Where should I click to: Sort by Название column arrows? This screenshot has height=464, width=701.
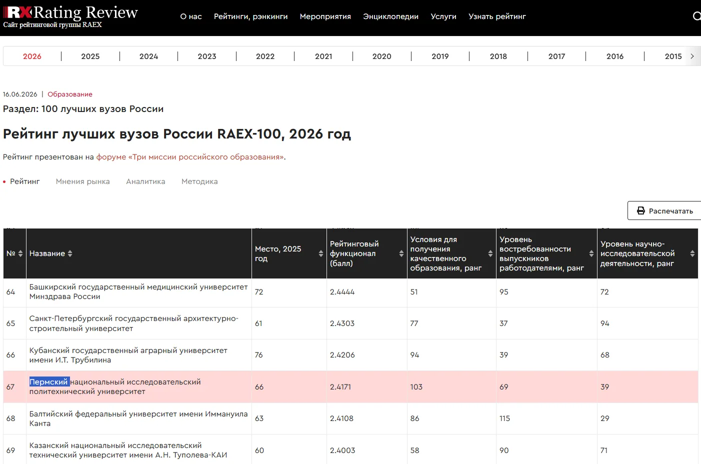70,253
